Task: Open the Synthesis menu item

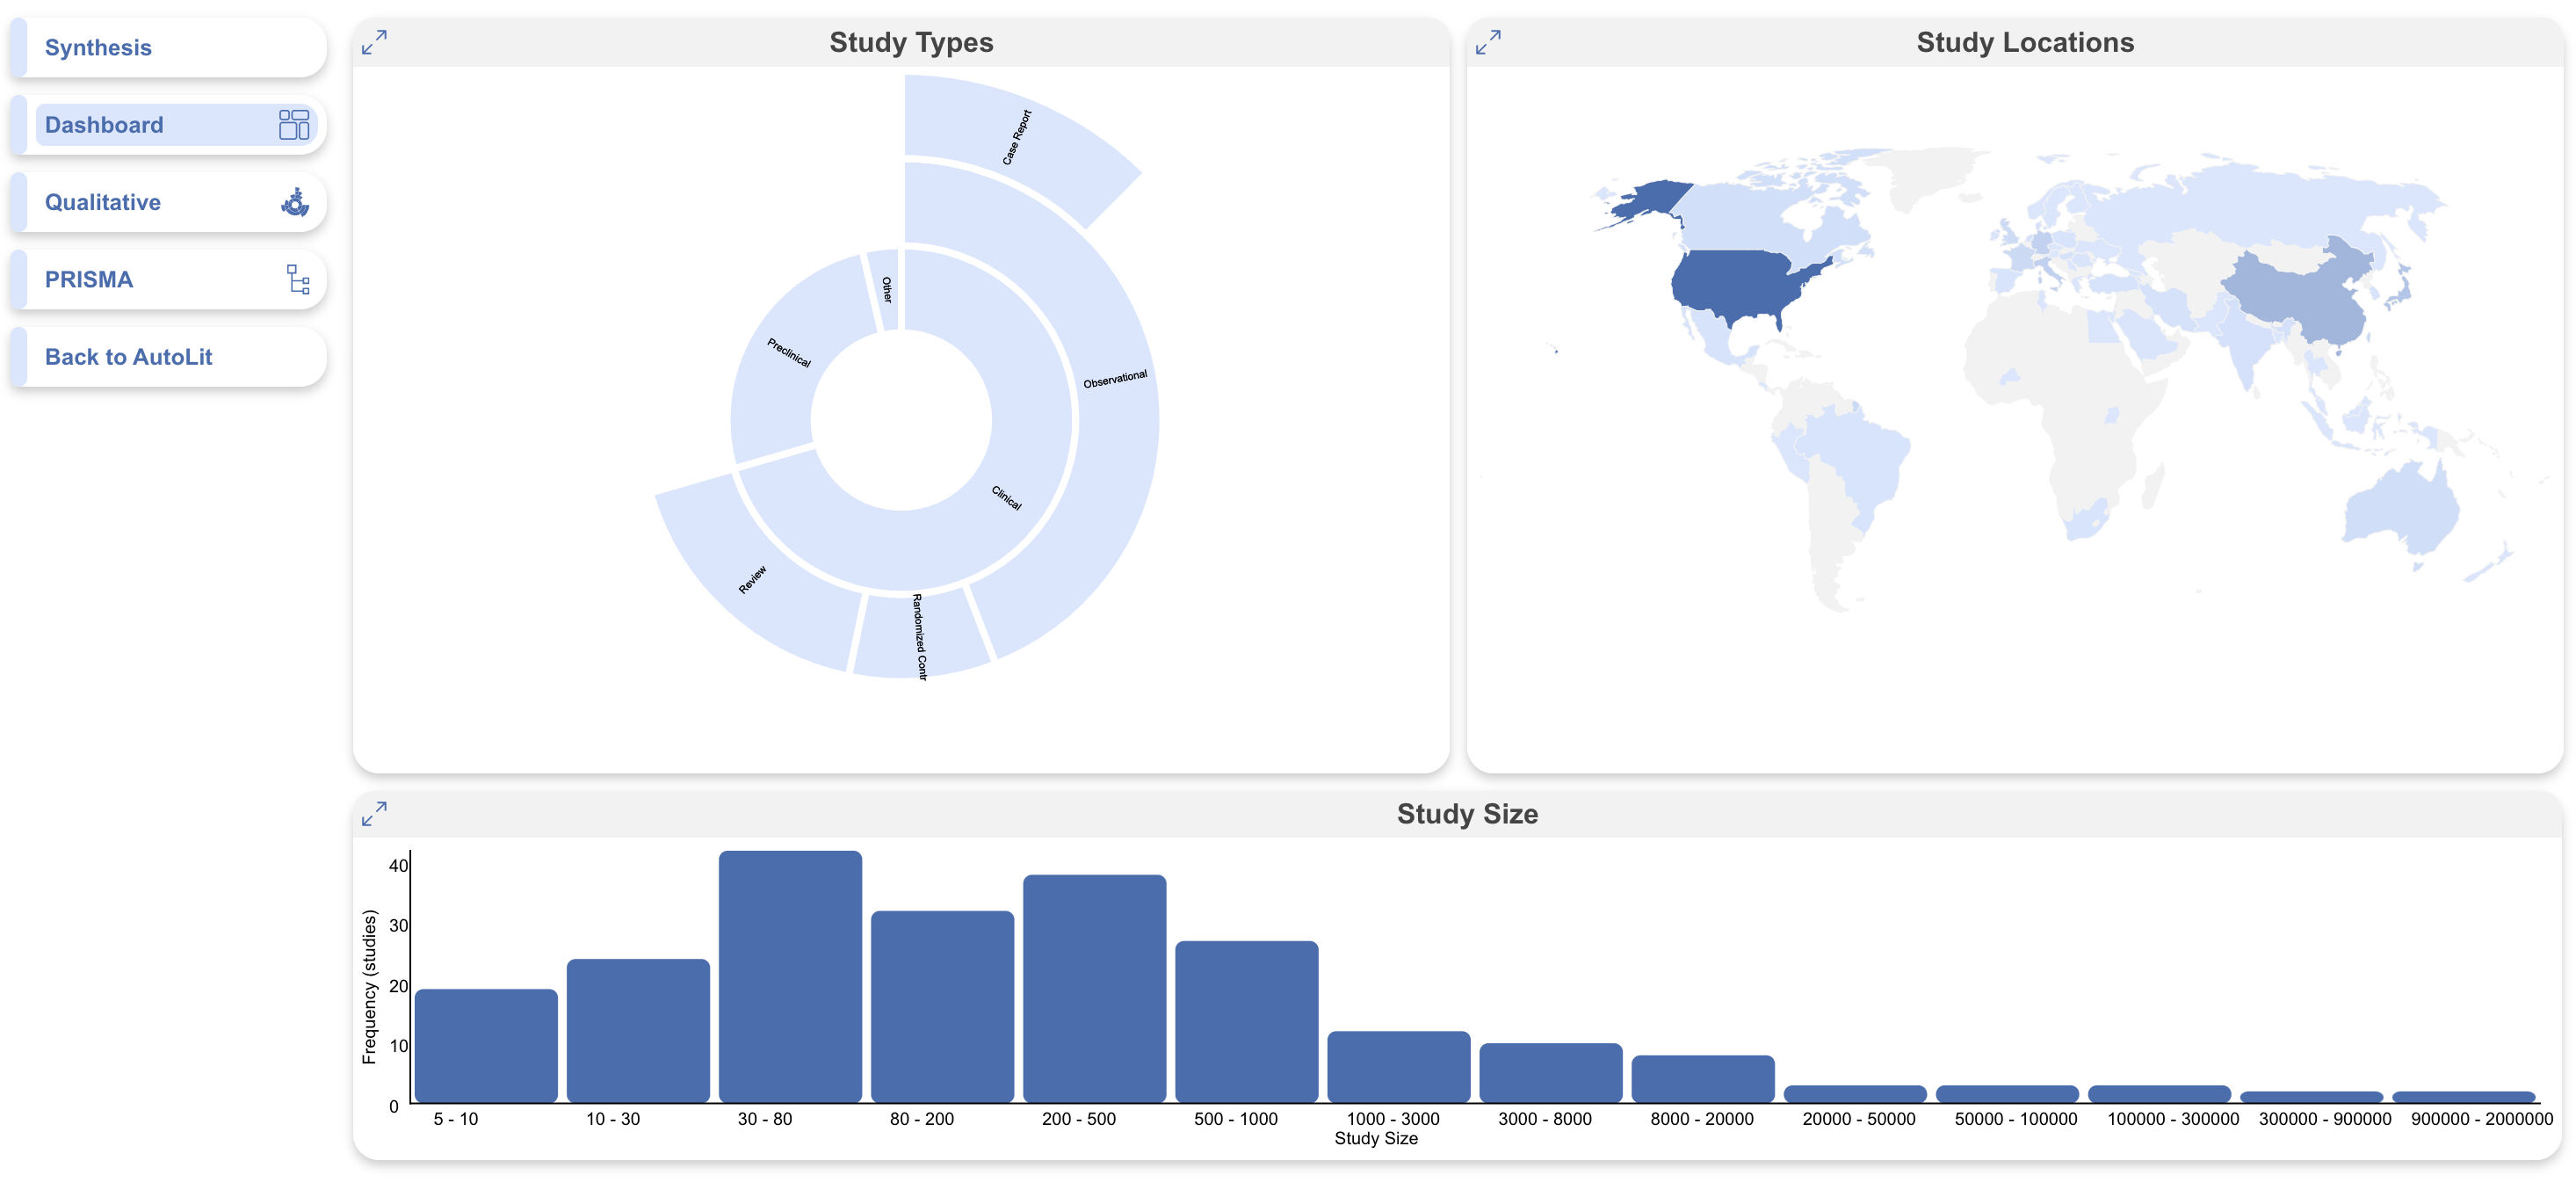Action: [x=98, y=47]
